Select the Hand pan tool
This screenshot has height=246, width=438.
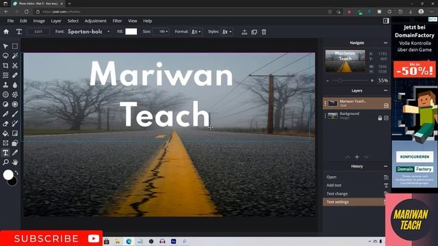[x=15, y=162]
